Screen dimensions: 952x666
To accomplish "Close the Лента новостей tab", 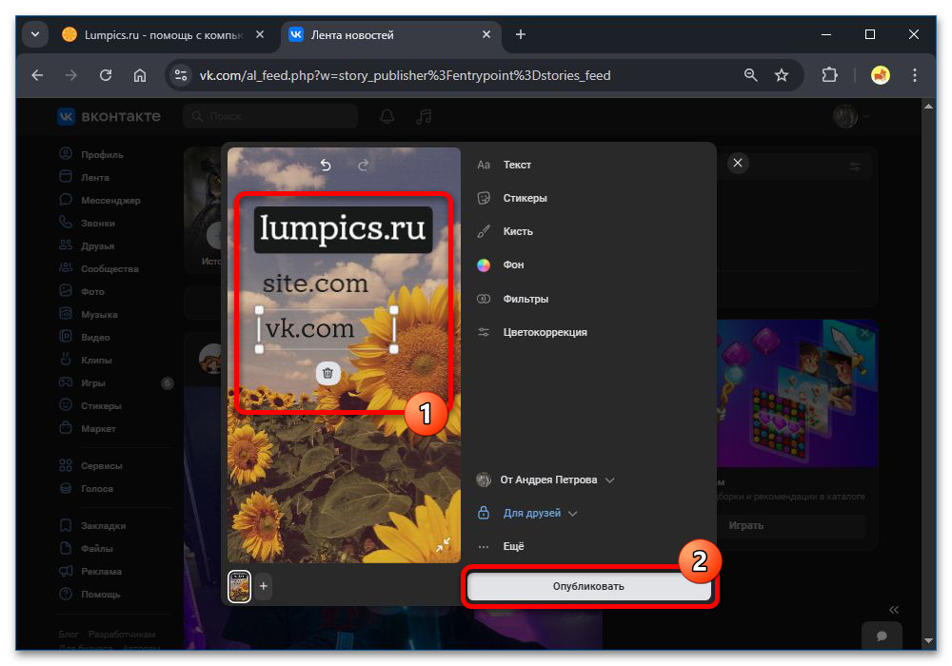I will click(x=486, y=34).
